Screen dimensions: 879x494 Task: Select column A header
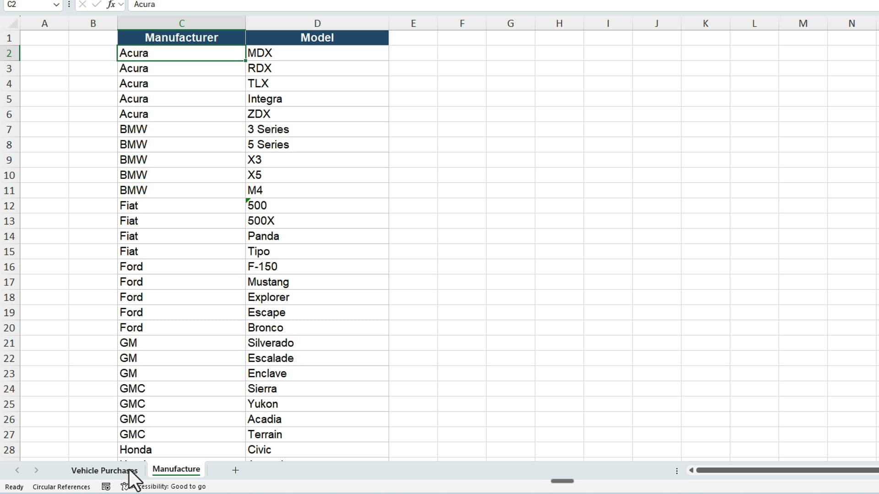pyautogui.click(x=44, y=23)
